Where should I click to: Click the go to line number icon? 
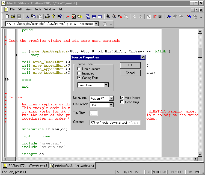point(120,16)
